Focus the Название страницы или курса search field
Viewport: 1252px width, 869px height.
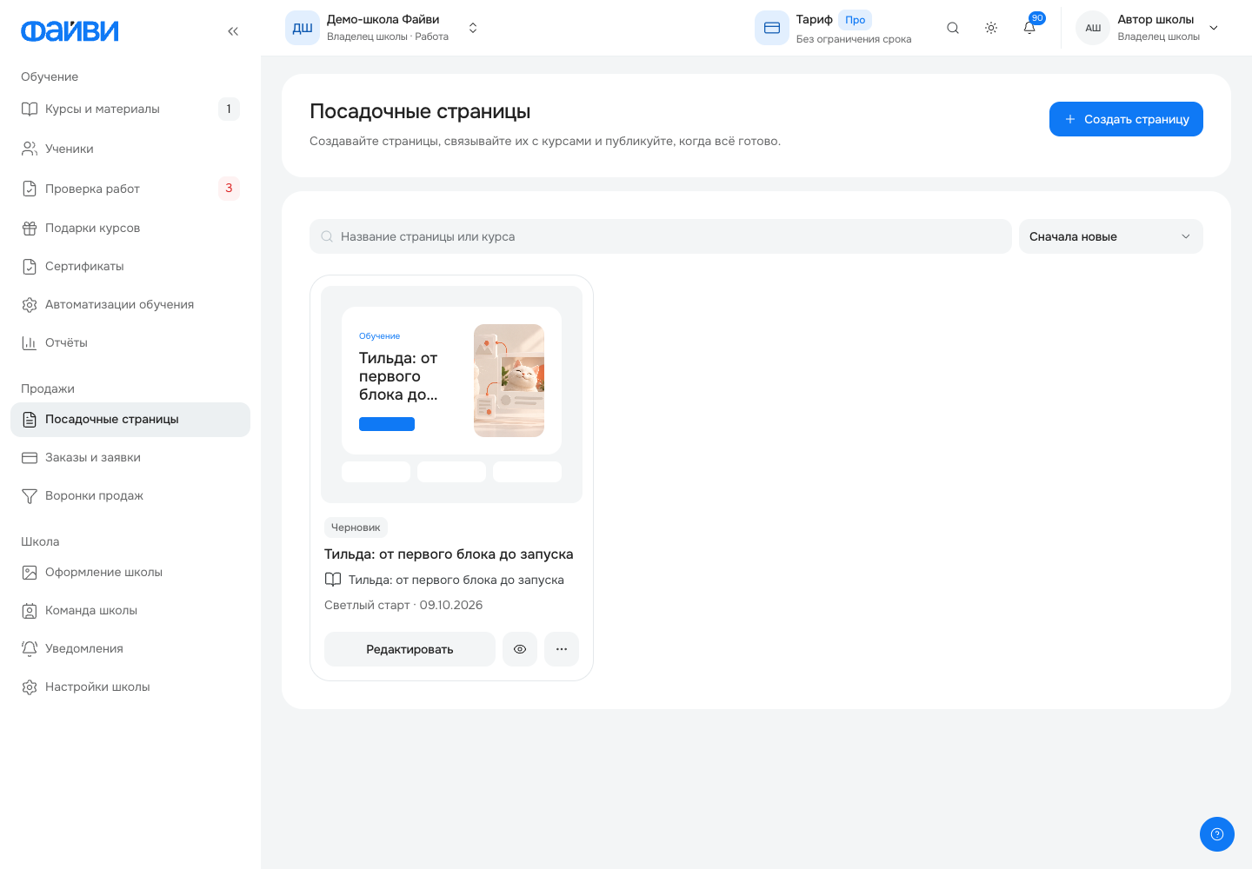(661, 236)
